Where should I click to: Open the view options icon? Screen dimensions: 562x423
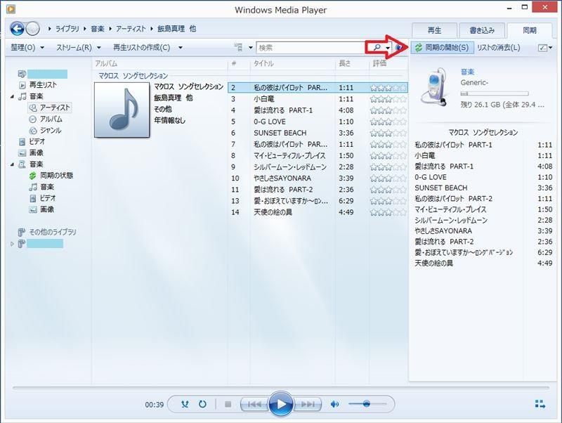pyautogui.click(x=238, y=47)
